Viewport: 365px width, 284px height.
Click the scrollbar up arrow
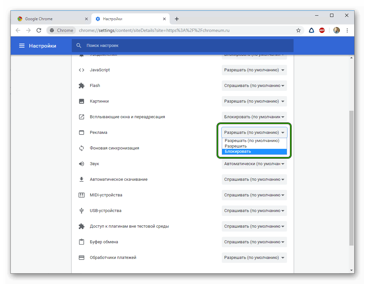351,58
